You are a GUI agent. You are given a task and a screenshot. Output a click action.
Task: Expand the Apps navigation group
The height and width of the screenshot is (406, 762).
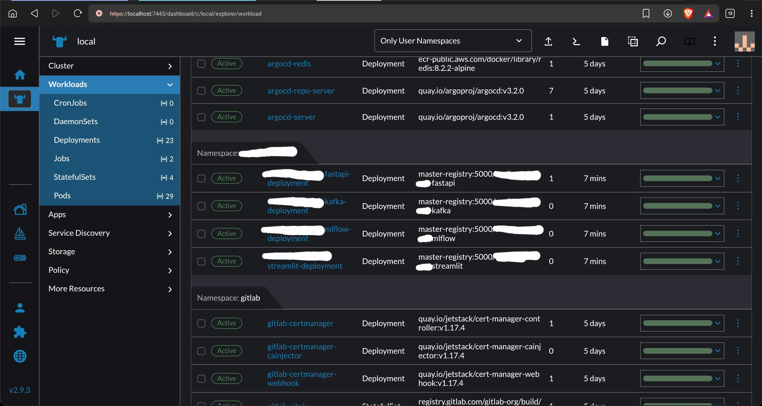(109, 215)
